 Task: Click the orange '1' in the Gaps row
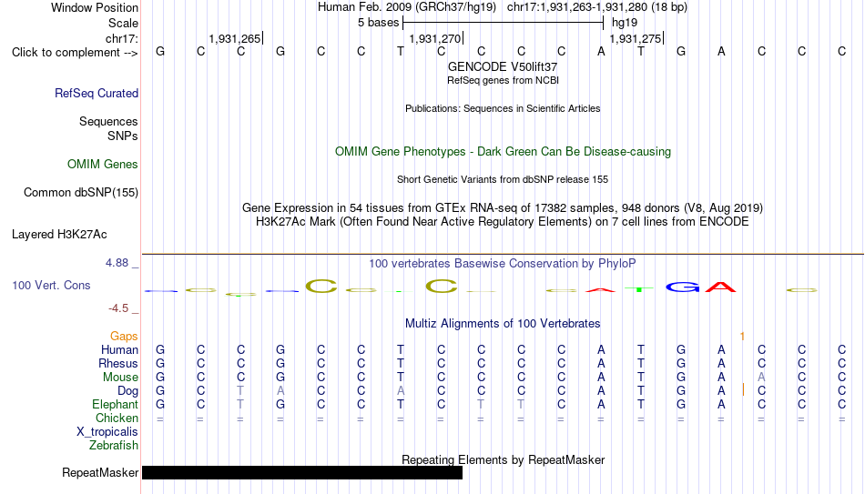[742, 337]
